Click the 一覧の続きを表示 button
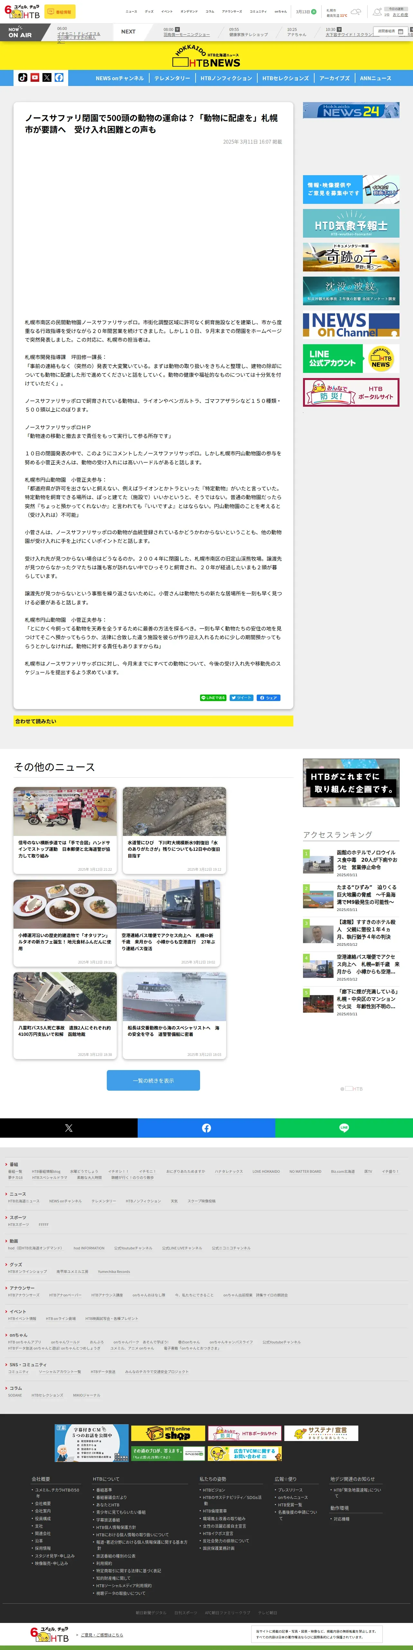Viewport: 413px width, 1650px height. coord(153,1081)
